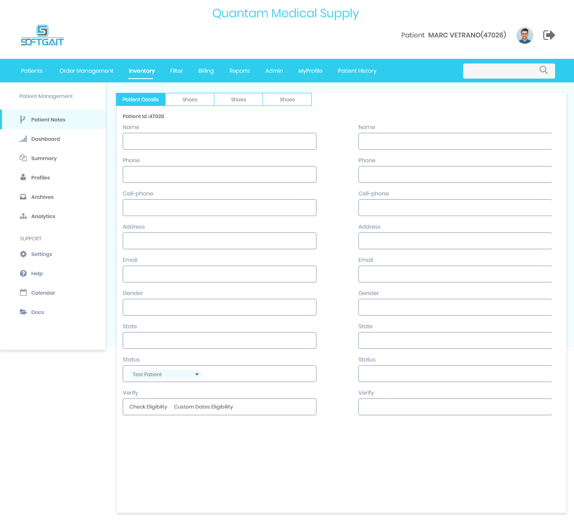Open Patient History in navigation bar
This screenshot has height=530, width=574.
click(x=357, y=71)
